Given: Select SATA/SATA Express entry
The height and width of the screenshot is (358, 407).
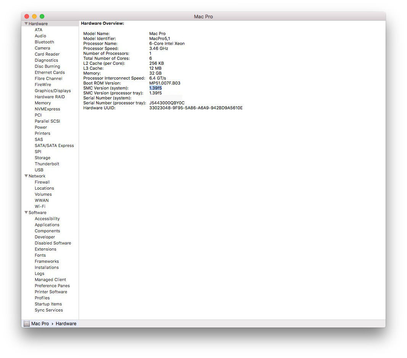Looking at the screenshot, I should pos(54,145).
